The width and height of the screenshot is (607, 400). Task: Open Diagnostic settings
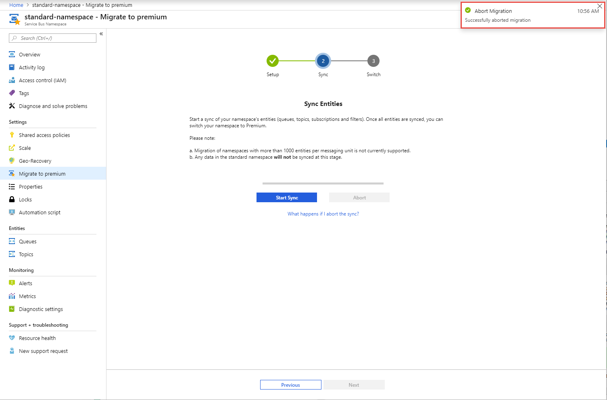(x=41, y=309)
